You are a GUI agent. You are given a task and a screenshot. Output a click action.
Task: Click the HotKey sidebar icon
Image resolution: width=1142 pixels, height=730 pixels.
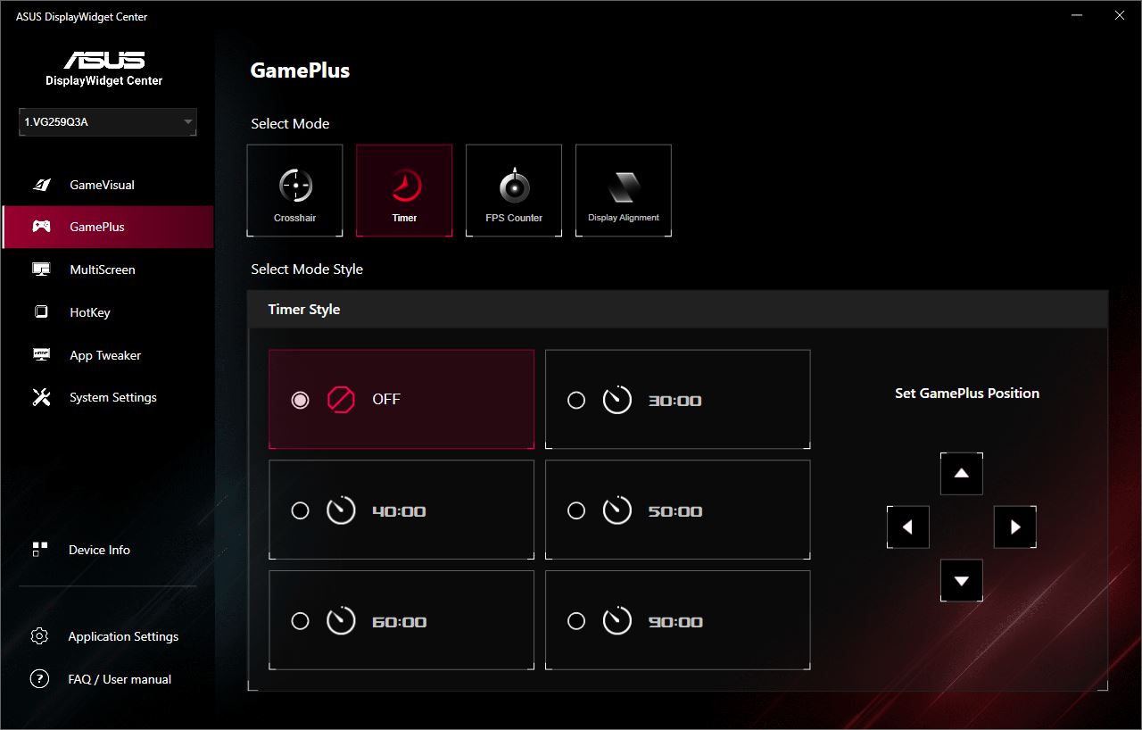41,312
